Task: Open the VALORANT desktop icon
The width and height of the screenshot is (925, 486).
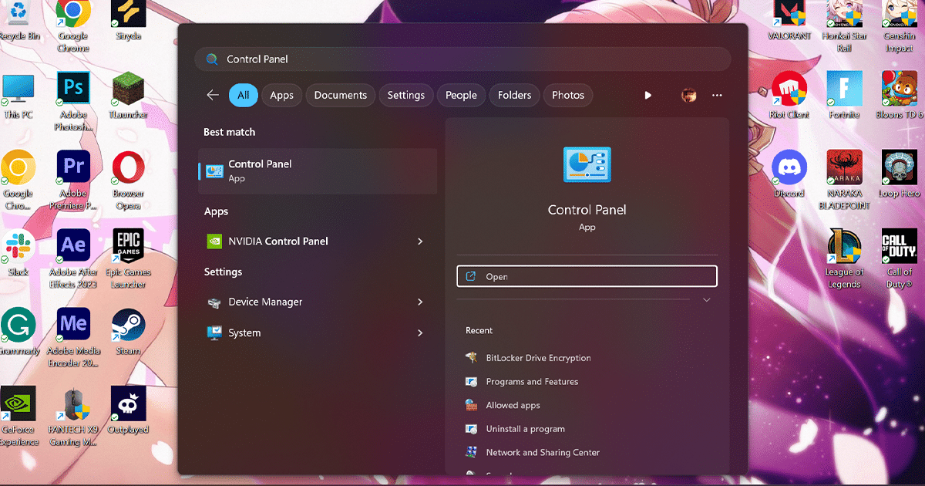Action: (789, 14)
